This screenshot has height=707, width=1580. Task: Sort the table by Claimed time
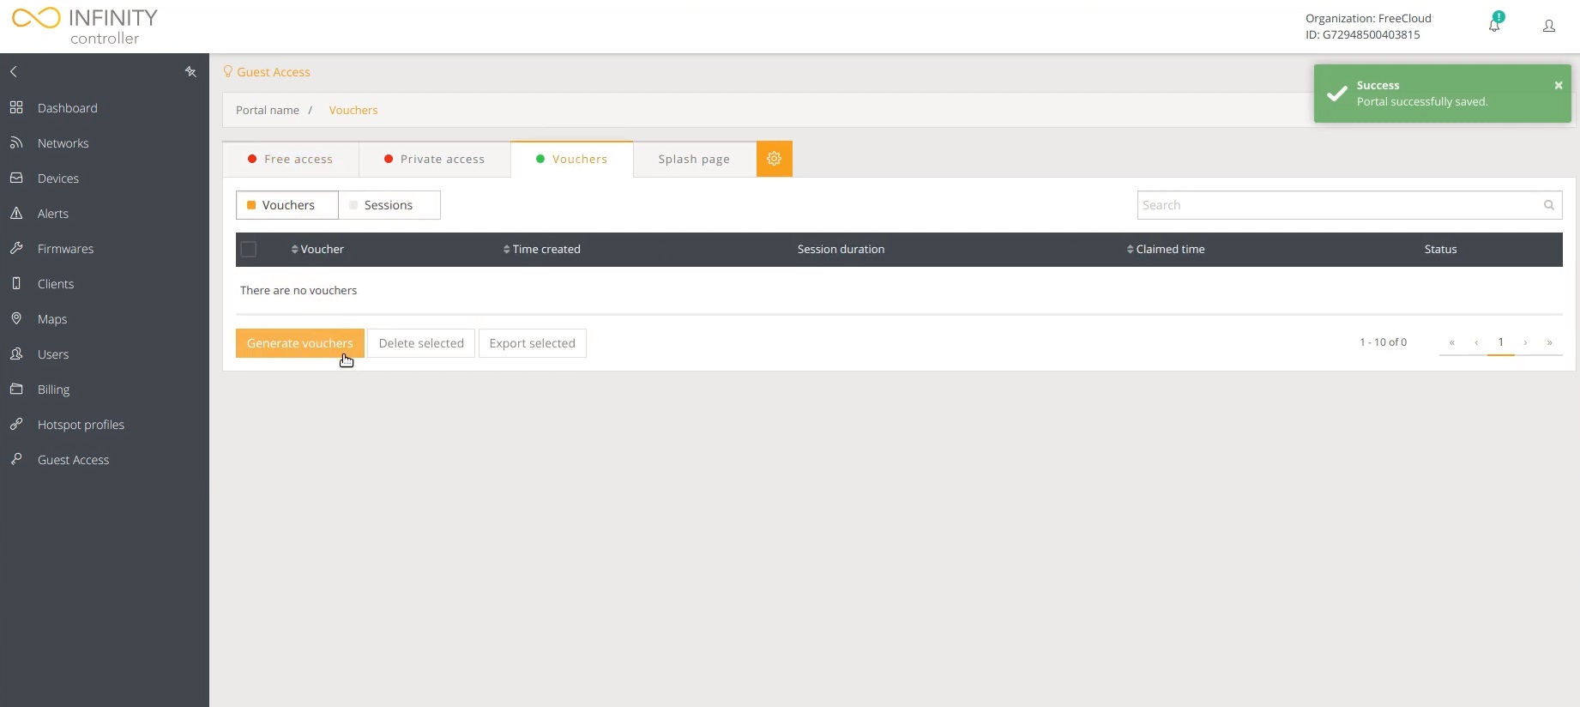tap(1166, 250)
